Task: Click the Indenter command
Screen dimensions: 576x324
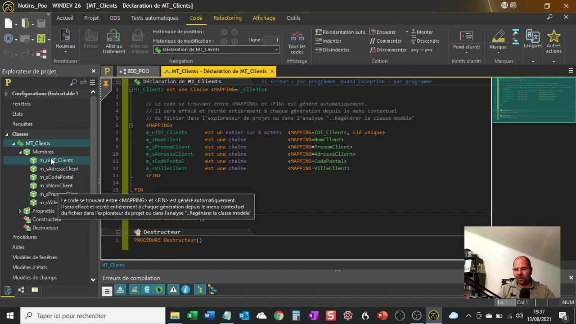Action: tap(328, 41)
